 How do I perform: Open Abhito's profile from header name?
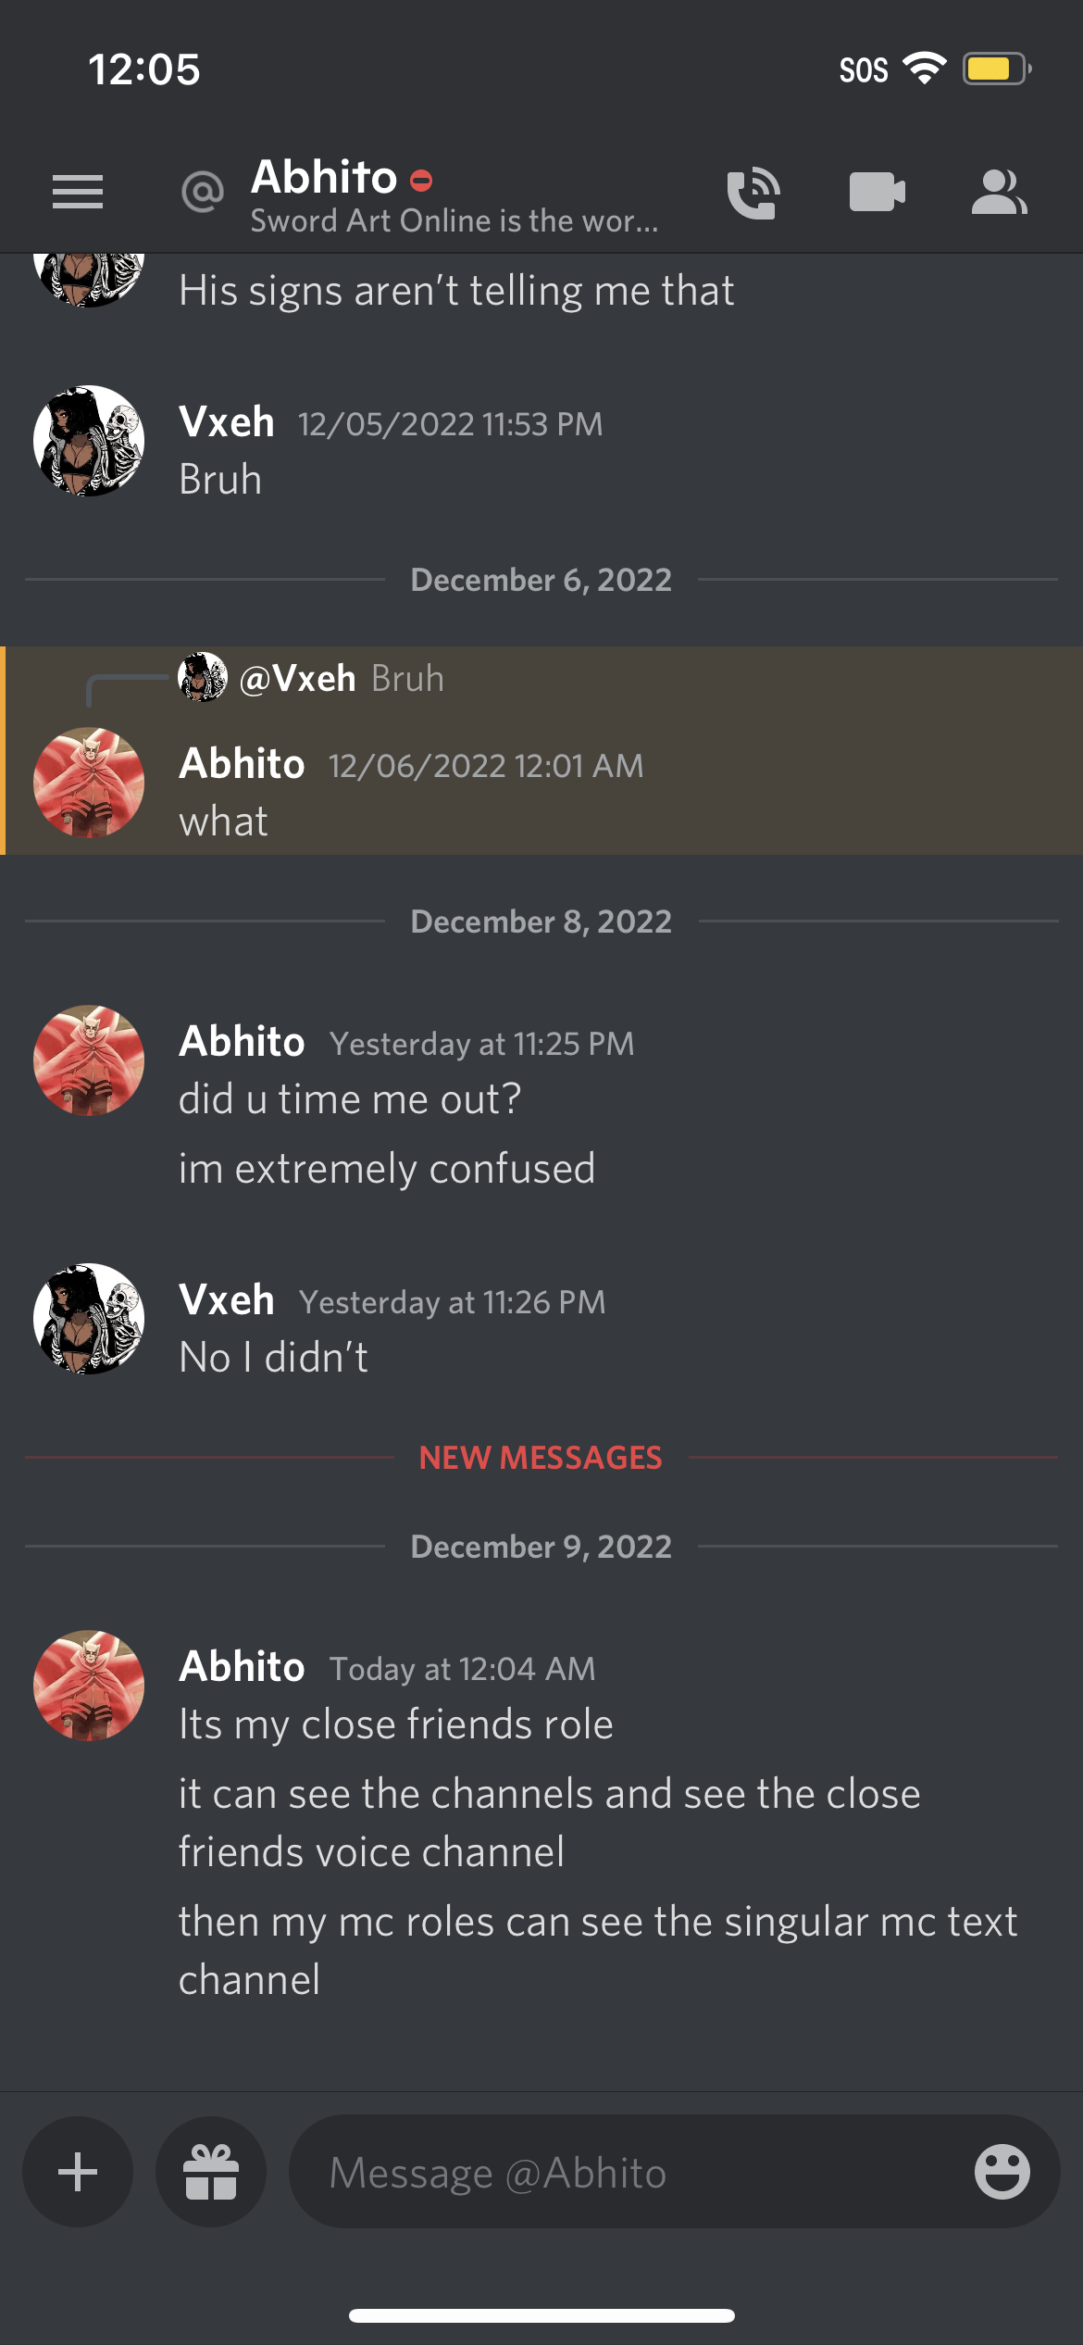pyautogui.click(x=324, y=176)
